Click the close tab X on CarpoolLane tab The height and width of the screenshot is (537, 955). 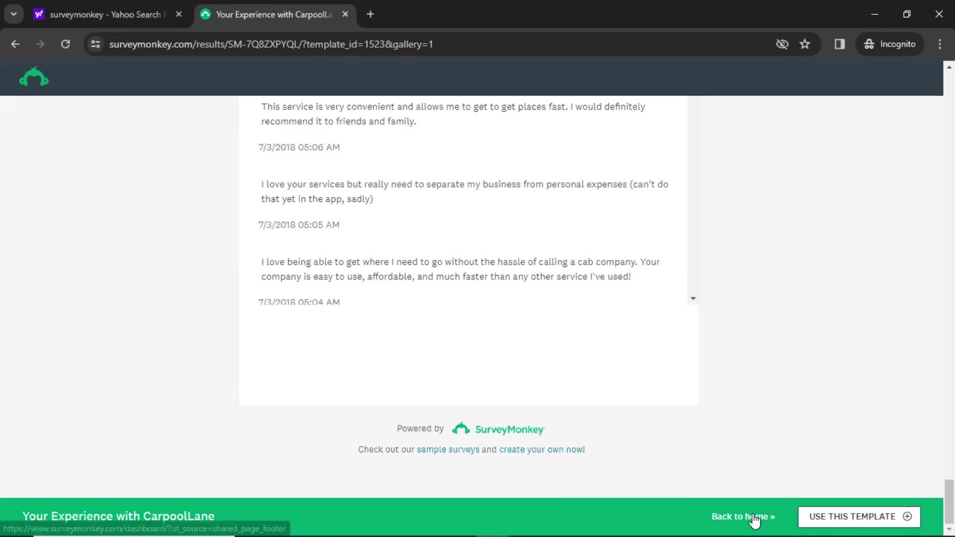click(346, 14)
